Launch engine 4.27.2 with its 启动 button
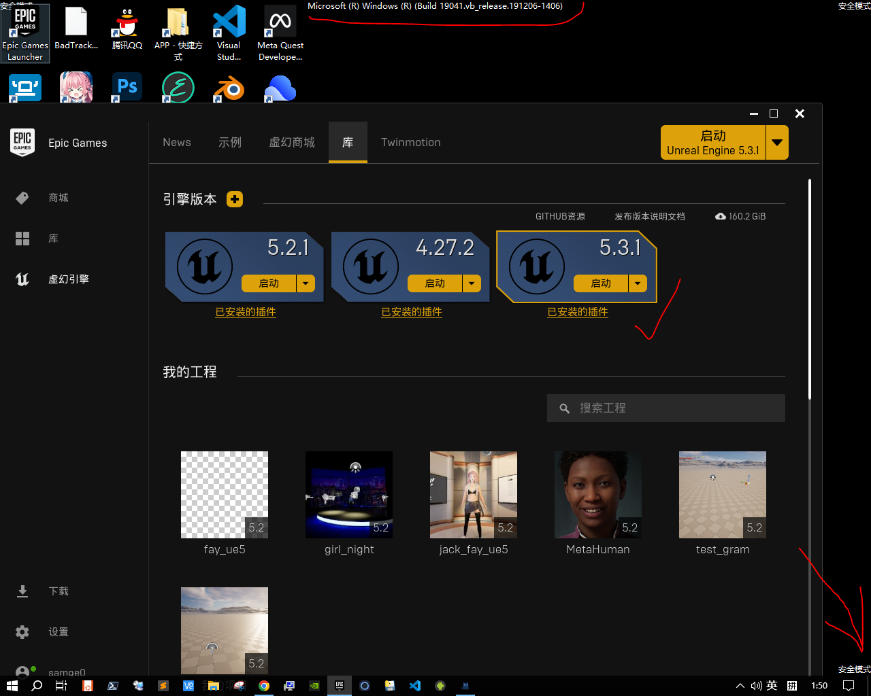 point(435,283)
